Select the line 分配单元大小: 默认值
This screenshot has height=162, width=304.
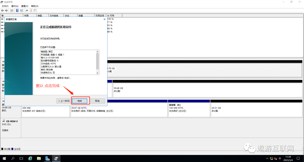tap(51, 67)
